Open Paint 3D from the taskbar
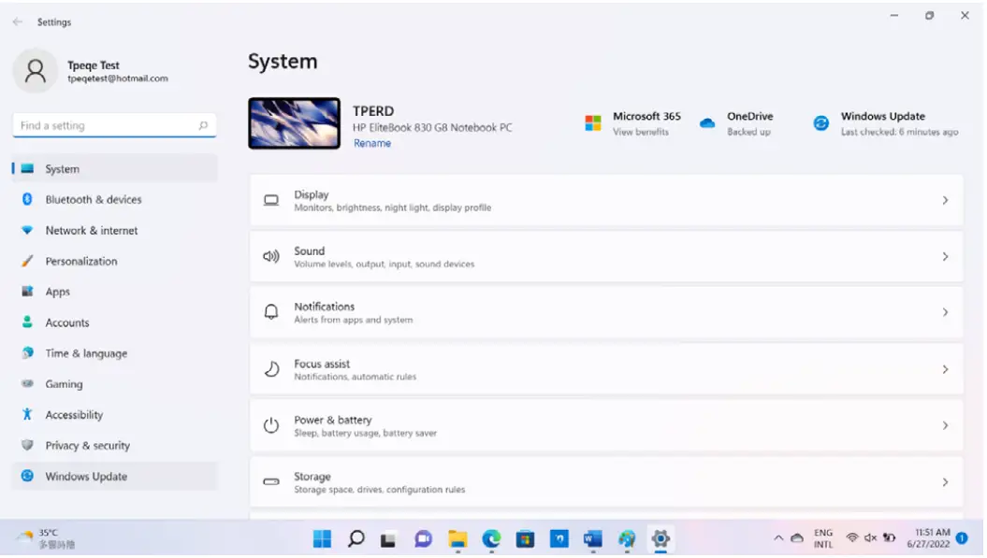This screenshot has width=987, height=558. [627, 538]
